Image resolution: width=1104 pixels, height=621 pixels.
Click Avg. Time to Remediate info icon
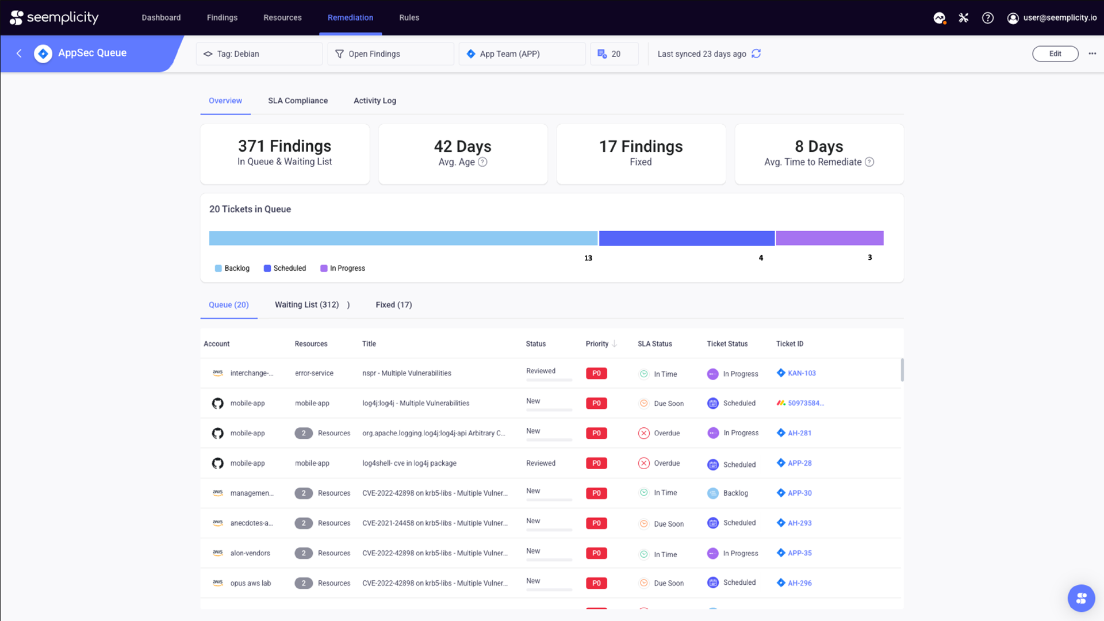point(869,162)
